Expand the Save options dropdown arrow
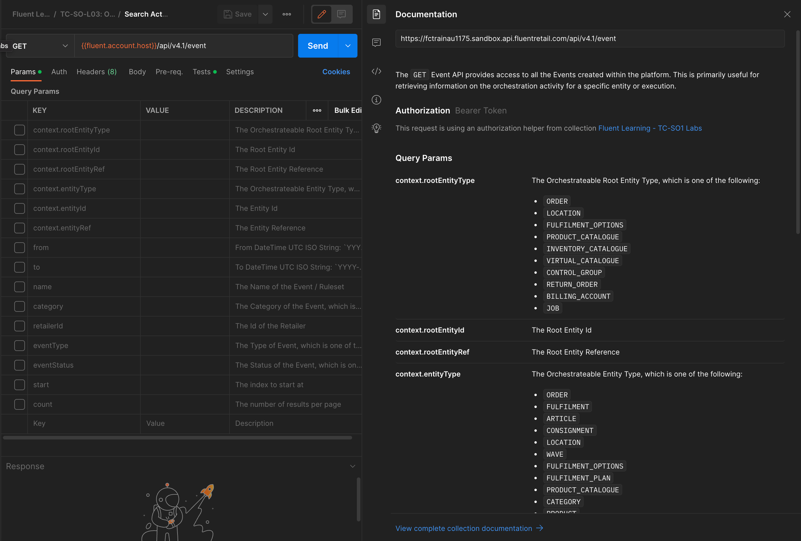The image size is (801, 541). click(x=265, y=14)
